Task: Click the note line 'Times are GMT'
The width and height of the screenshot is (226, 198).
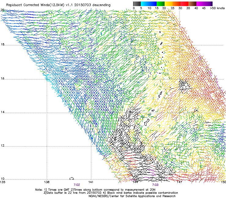Action: (59, 190)
